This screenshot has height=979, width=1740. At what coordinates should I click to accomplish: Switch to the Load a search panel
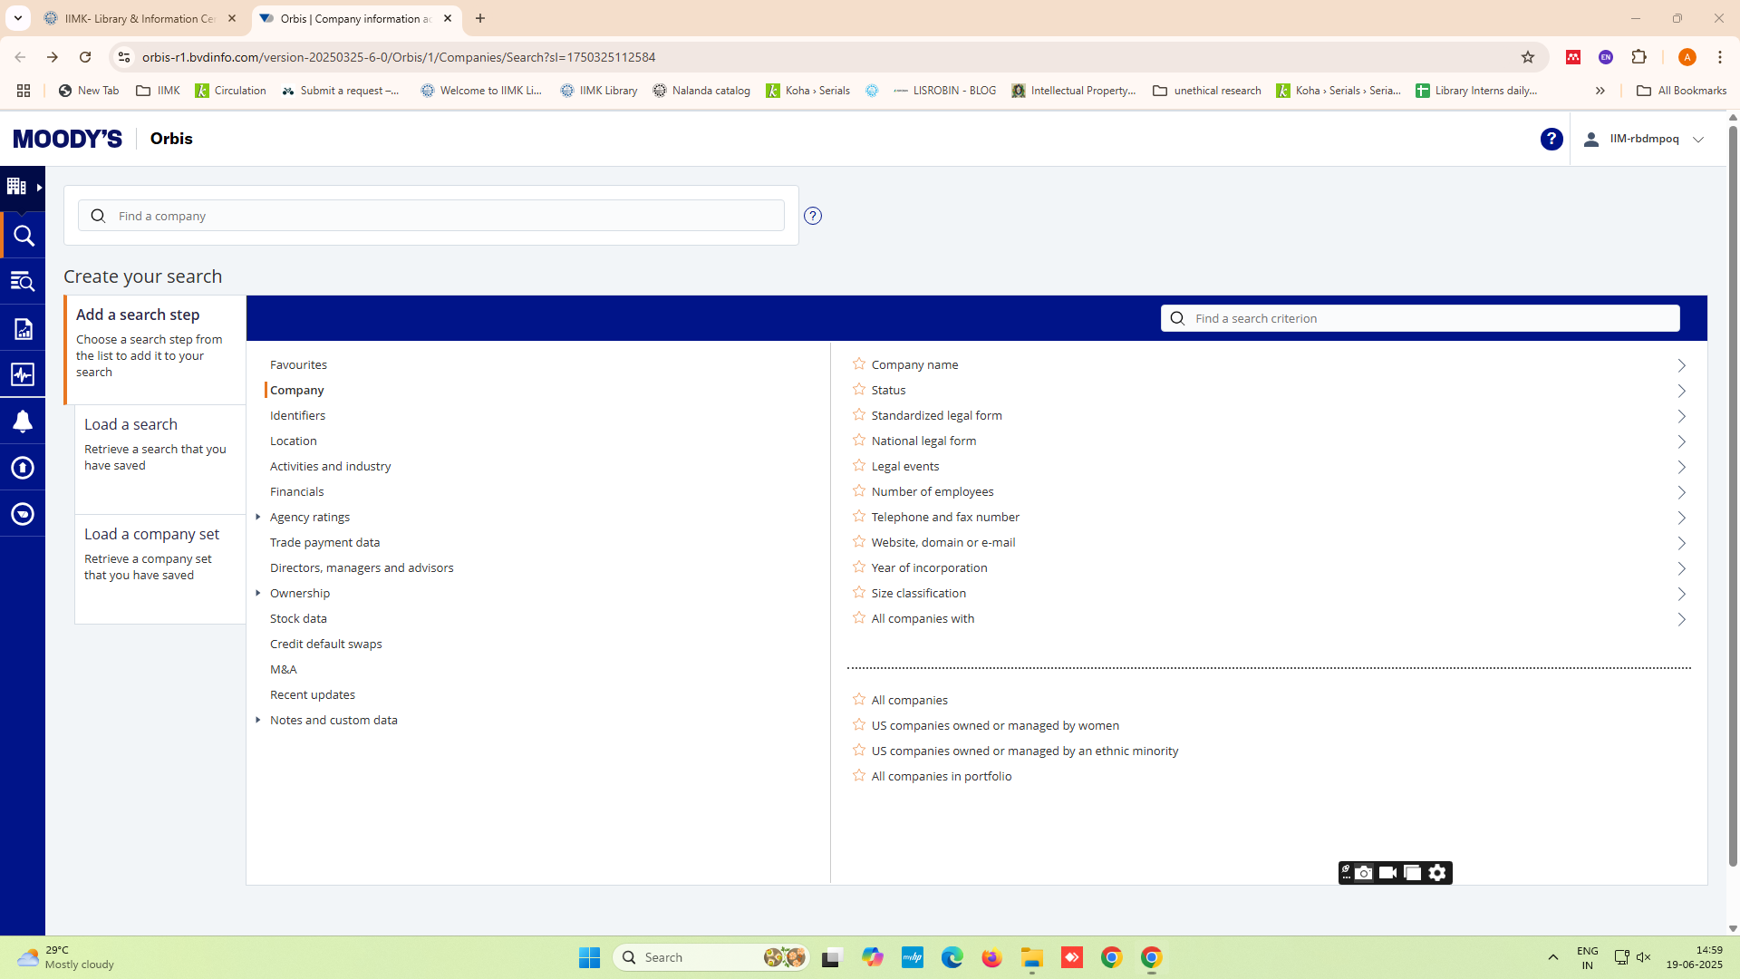130,424
